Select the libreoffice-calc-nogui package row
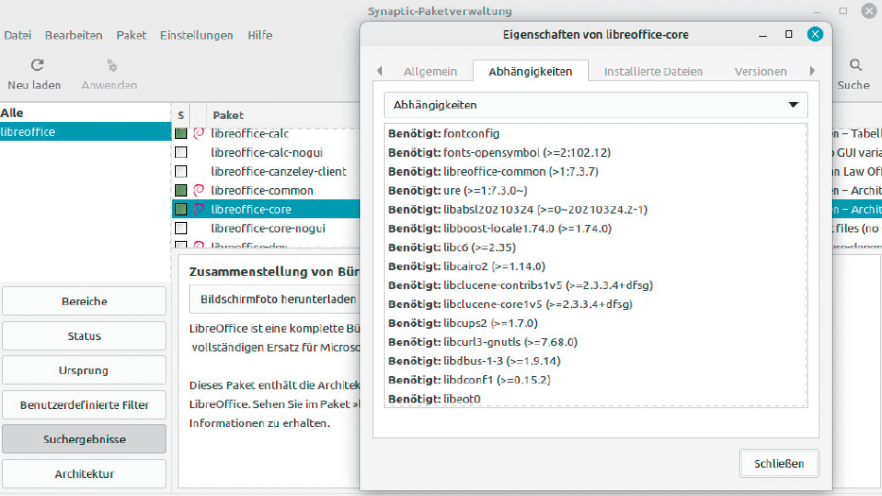The height and width of the screenshot is (496, 882). point(266,152)
